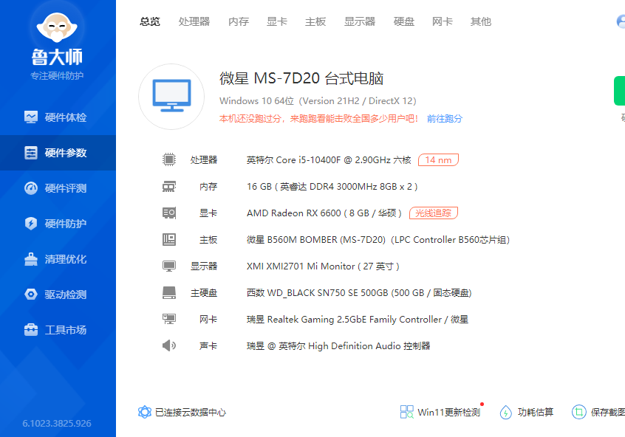Click 保存截图 at the bottom right
Image resolution: width=625 pixels, height=437 pixels.
[608, 413]
